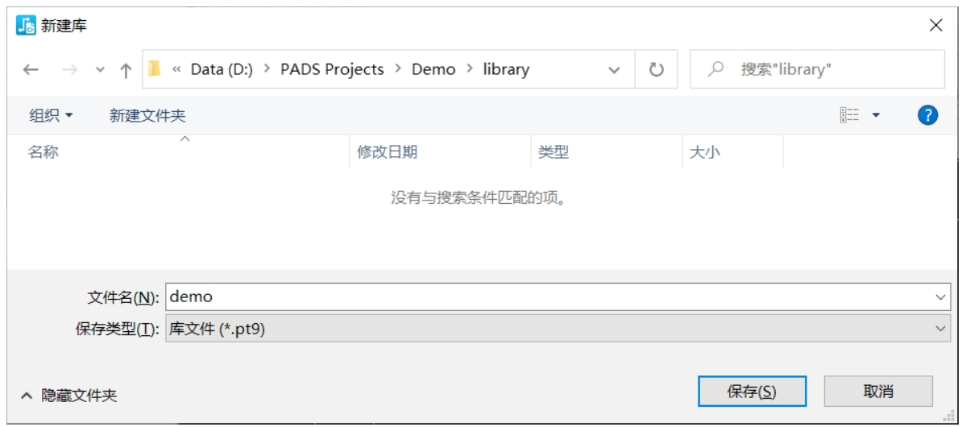Click the 取消 button
Screen dimensions: 962x427
click(x=878, y=391)
